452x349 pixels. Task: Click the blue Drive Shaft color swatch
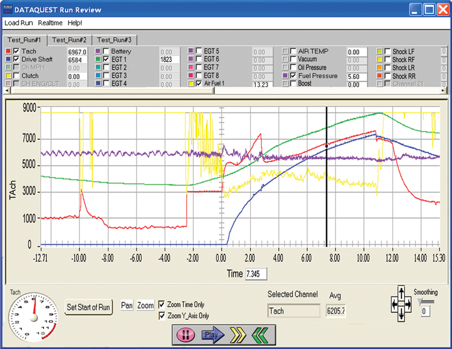coord(9,59)
